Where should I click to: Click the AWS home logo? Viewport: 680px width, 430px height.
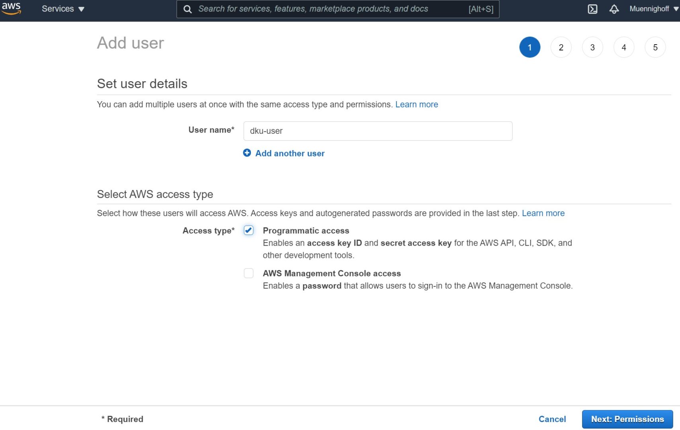12,9
